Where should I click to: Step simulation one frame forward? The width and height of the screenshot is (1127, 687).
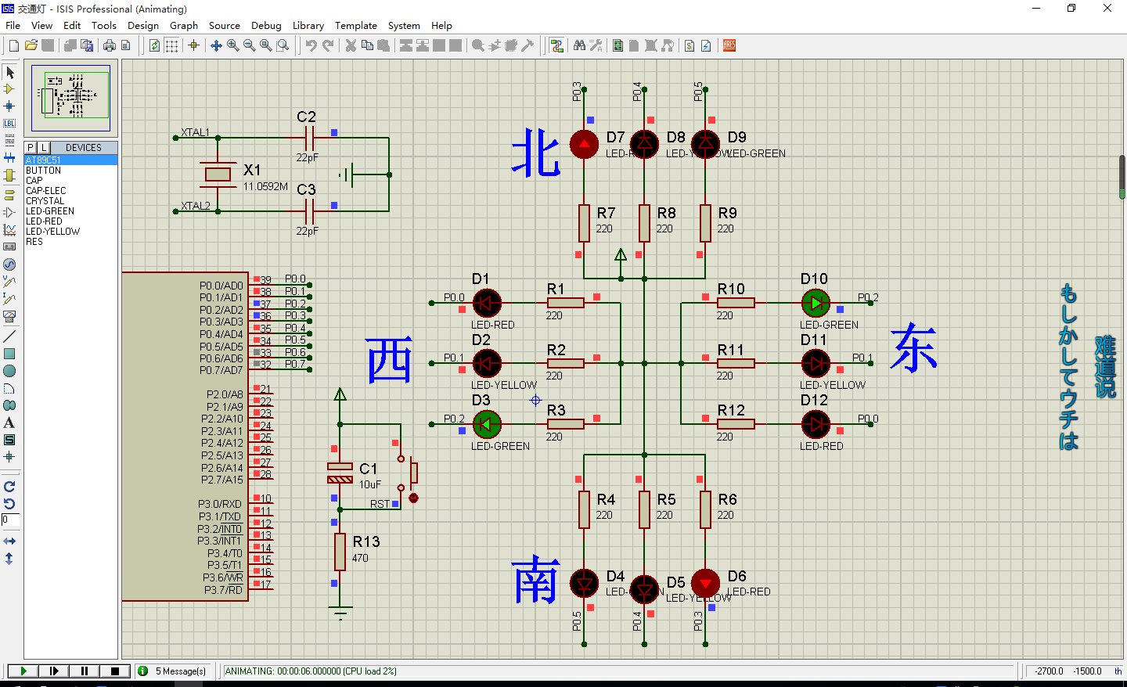pyautogui.click(x=54, y=671)
